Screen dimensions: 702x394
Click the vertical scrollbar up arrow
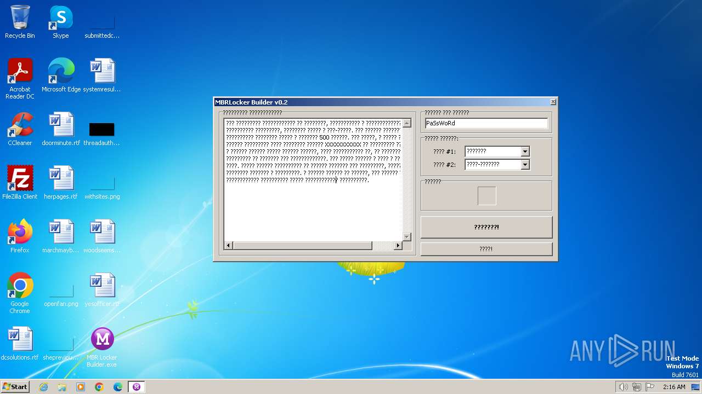[x=406, y=123]
